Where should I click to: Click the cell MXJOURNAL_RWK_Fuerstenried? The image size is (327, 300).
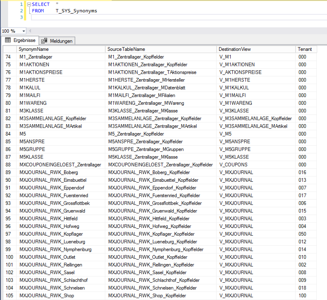tap(61, 195)
